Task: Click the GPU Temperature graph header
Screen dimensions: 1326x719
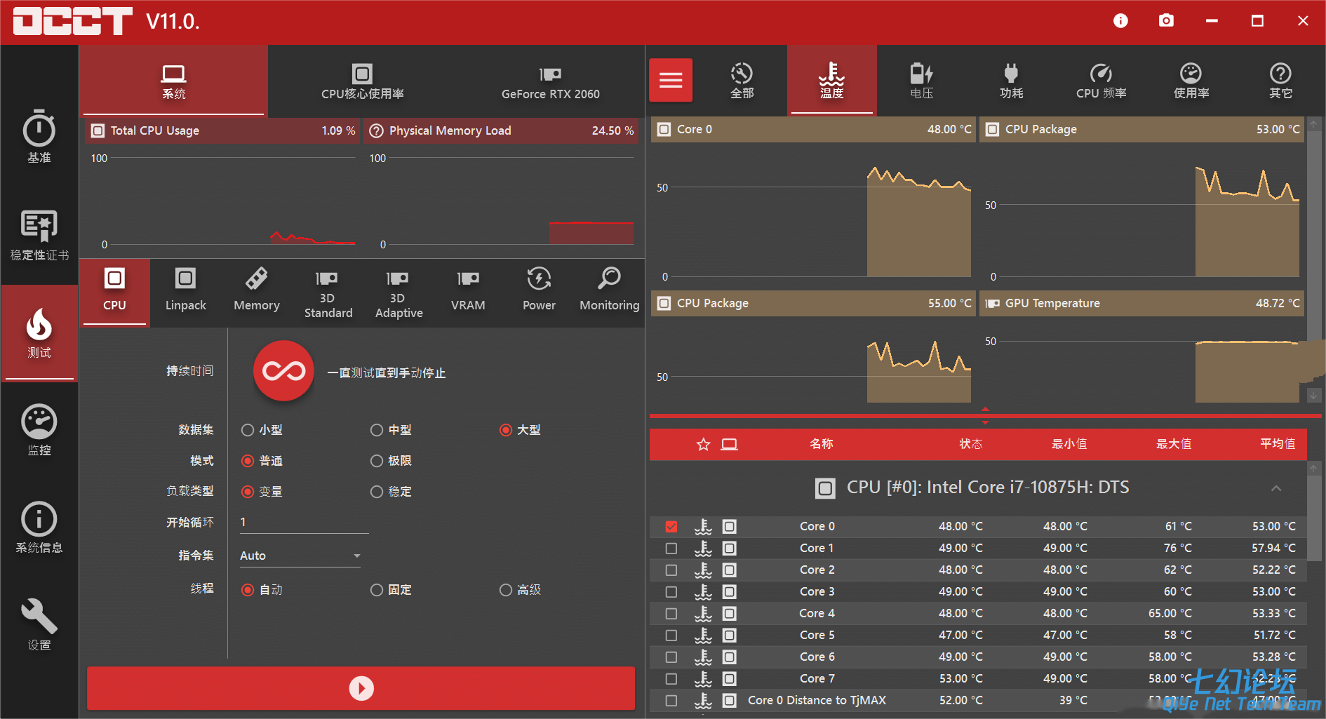Action: point(1141,303)
